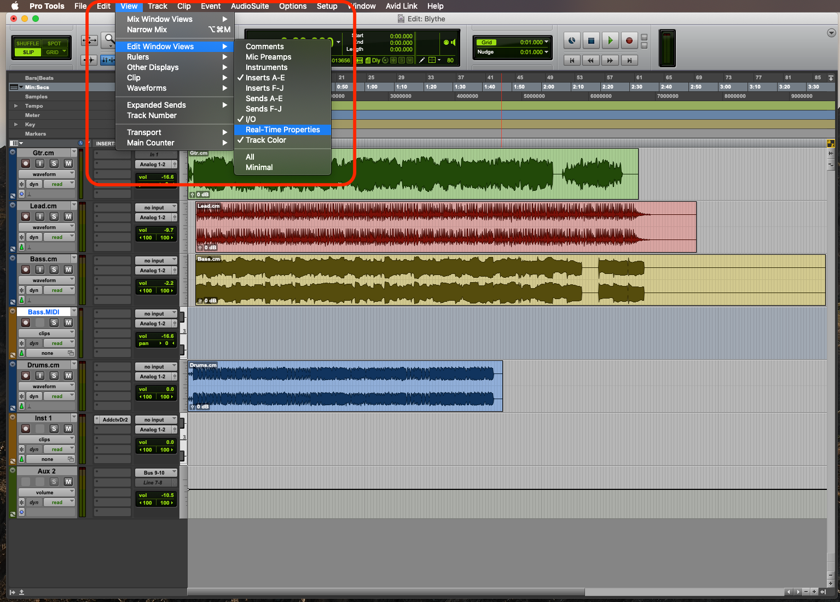
Task: Mute the Lead.cm track
Action: [x=68, y=217]
